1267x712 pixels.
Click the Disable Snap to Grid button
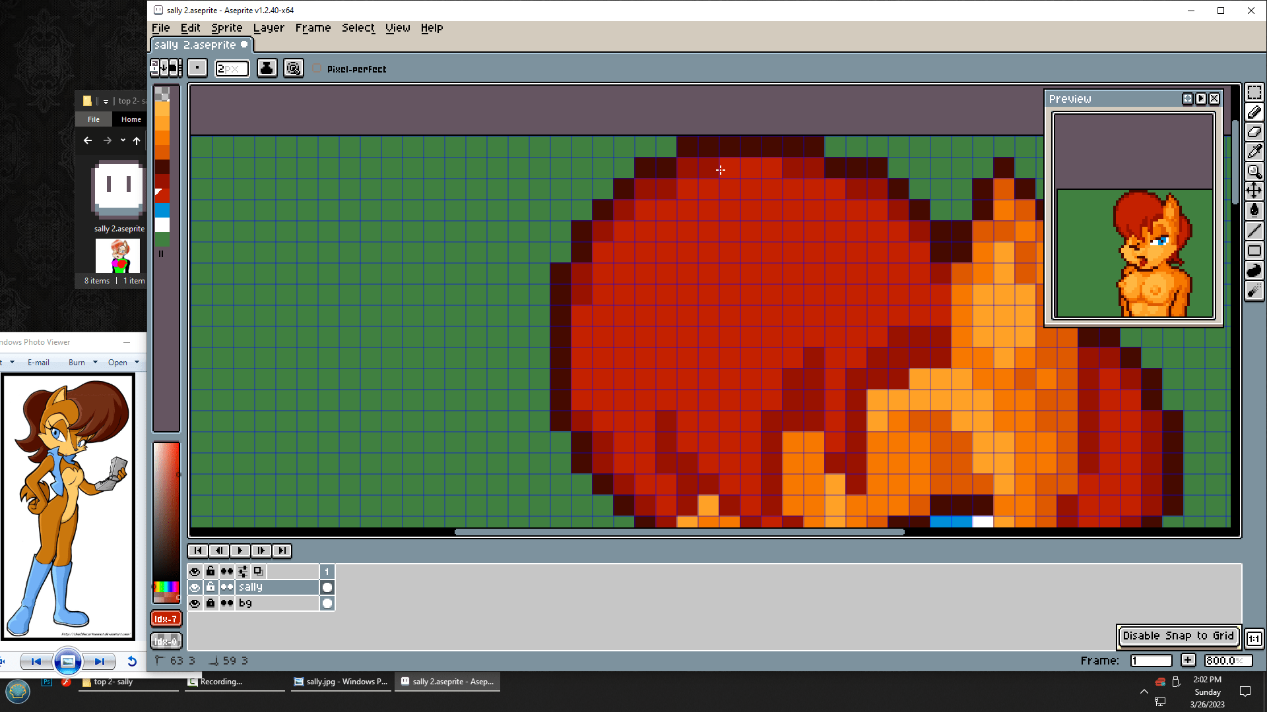pos(1178,636)
